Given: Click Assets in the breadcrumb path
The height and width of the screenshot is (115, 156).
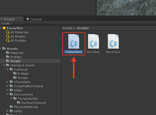Looking at the screenshot, I should pos(67,28).
